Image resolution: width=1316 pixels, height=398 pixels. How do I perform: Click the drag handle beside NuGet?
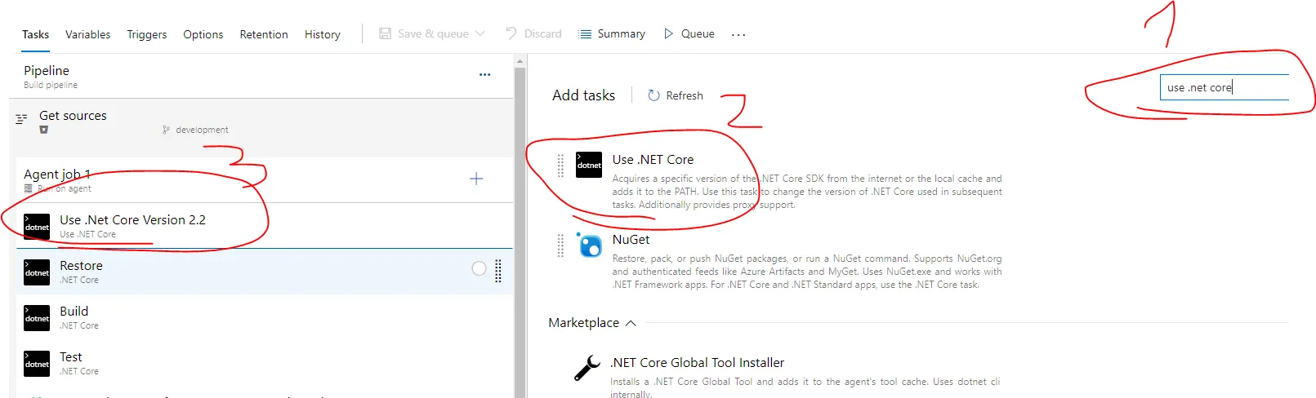coord(560,245)
